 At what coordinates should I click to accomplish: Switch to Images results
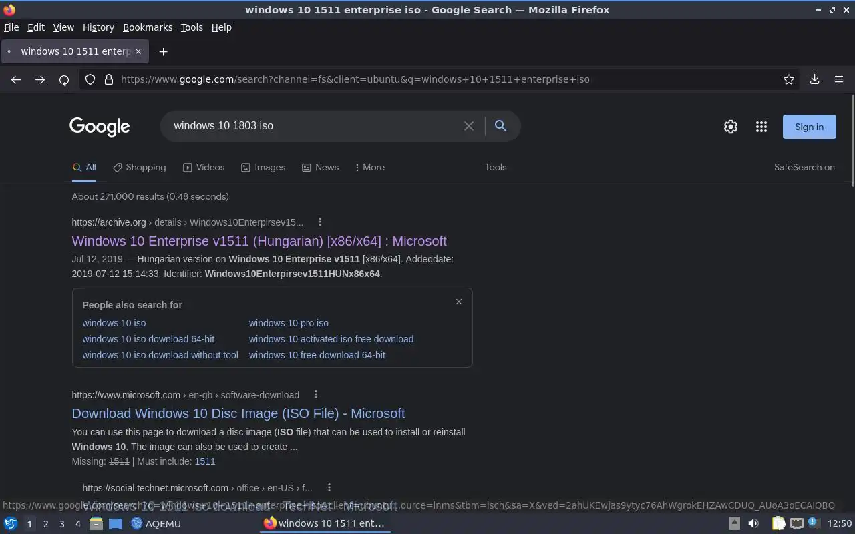263,168
